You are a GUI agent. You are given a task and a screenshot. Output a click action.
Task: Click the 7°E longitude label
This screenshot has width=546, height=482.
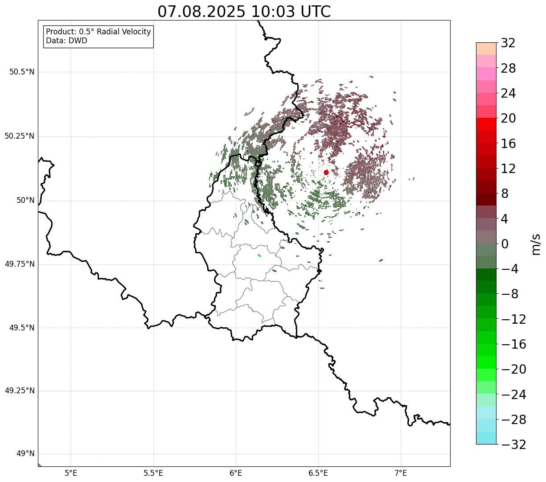click(x=401, y=473)
